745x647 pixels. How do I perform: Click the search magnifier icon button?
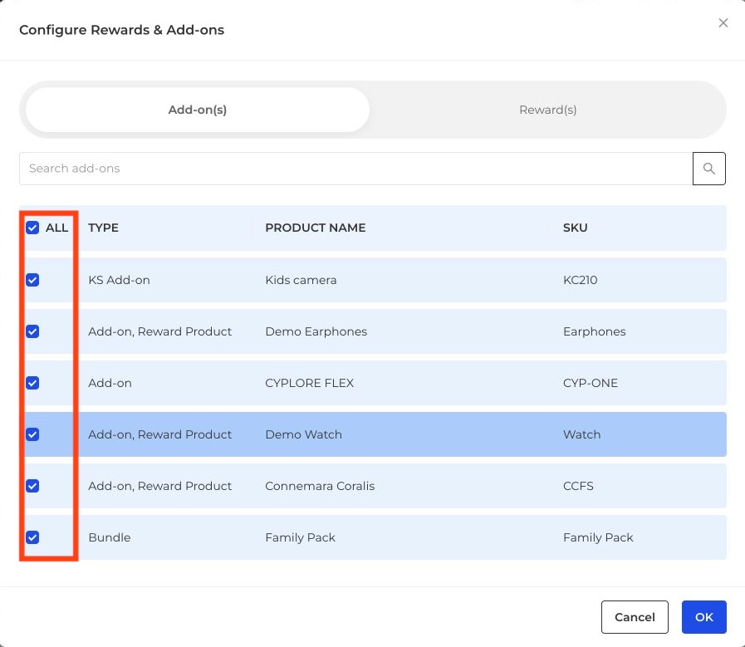pyautogui.click(x=708, y=169)
